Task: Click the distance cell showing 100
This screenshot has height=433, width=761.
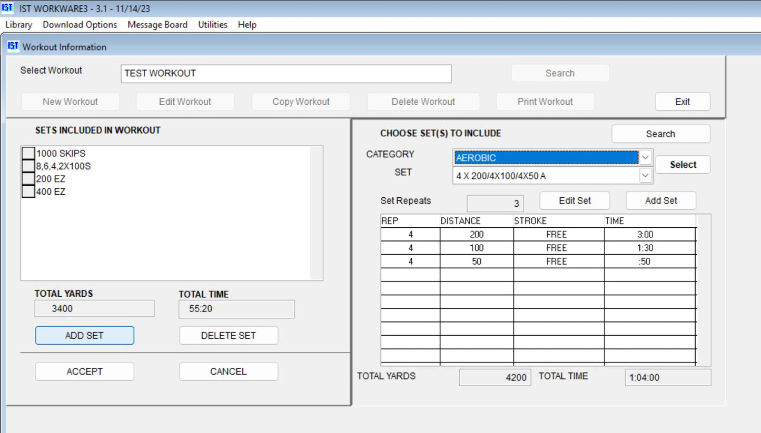Action: pos(477,248)
